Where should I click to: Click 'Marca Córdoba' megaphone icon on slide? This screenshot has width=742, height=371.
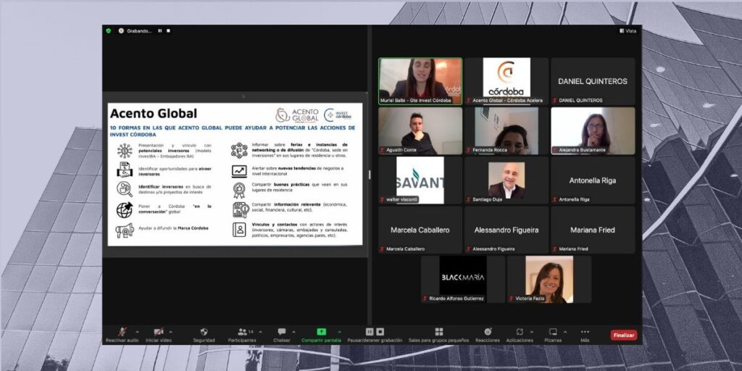click(125, 230)
